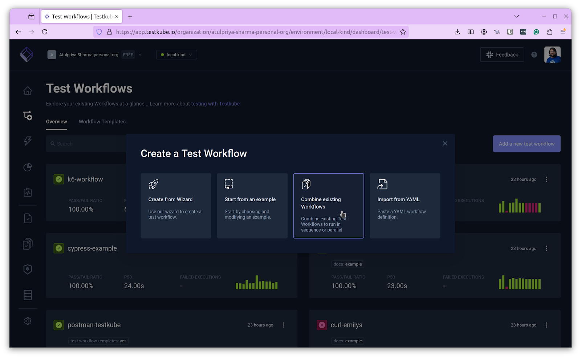This screenshot has width=581, height=358.
Task: Open the lightning bolt Triggers icon
Action: click(28, 141)
